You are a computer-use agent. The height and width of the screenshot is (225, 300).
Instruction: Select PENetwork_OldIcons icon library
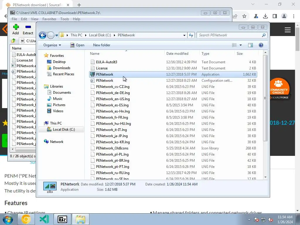tap(173, 148)
